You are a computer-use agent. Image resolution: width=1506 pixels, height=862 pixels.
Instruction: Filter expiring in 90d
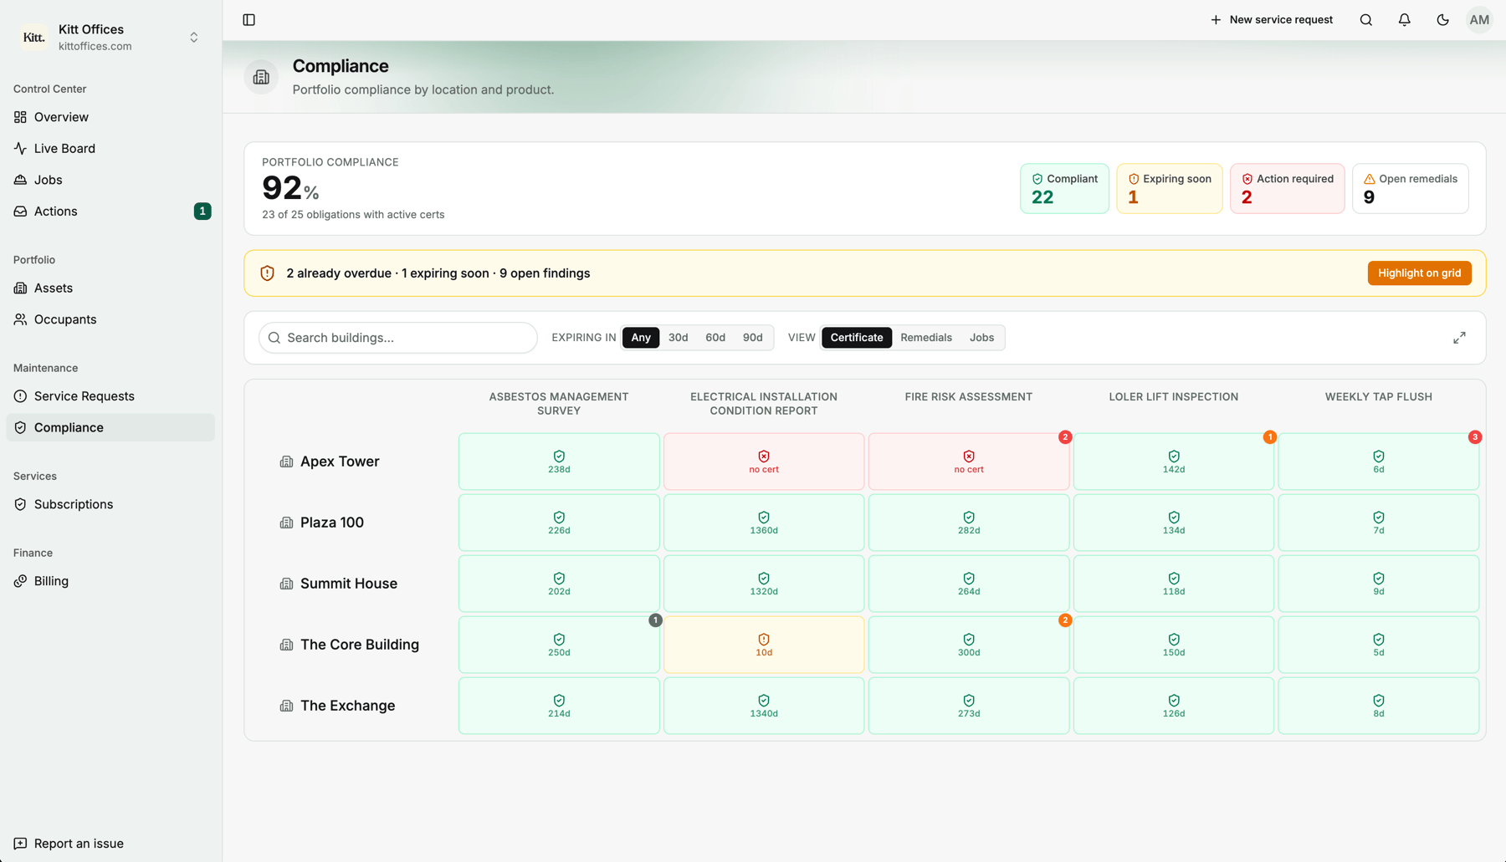753,338
